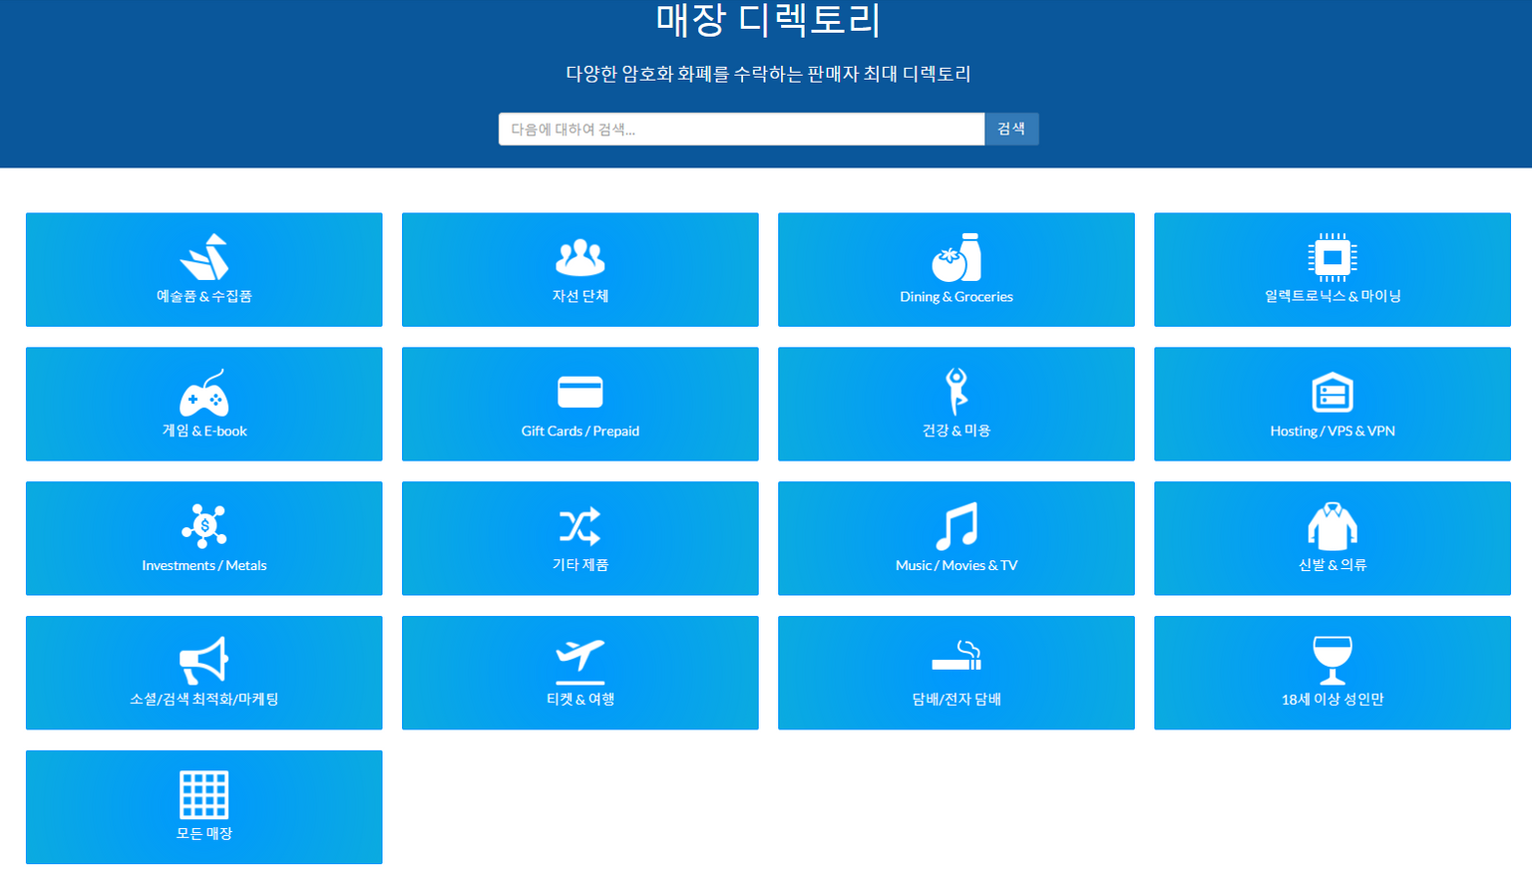Open Investments / Metals category
1532x874 pixels.
[x=204, y=538]
